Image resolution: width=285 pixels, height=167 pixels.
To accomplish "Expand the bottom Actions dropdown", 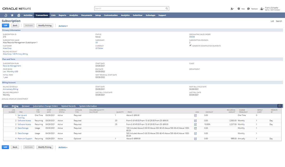I will point(63,147).
